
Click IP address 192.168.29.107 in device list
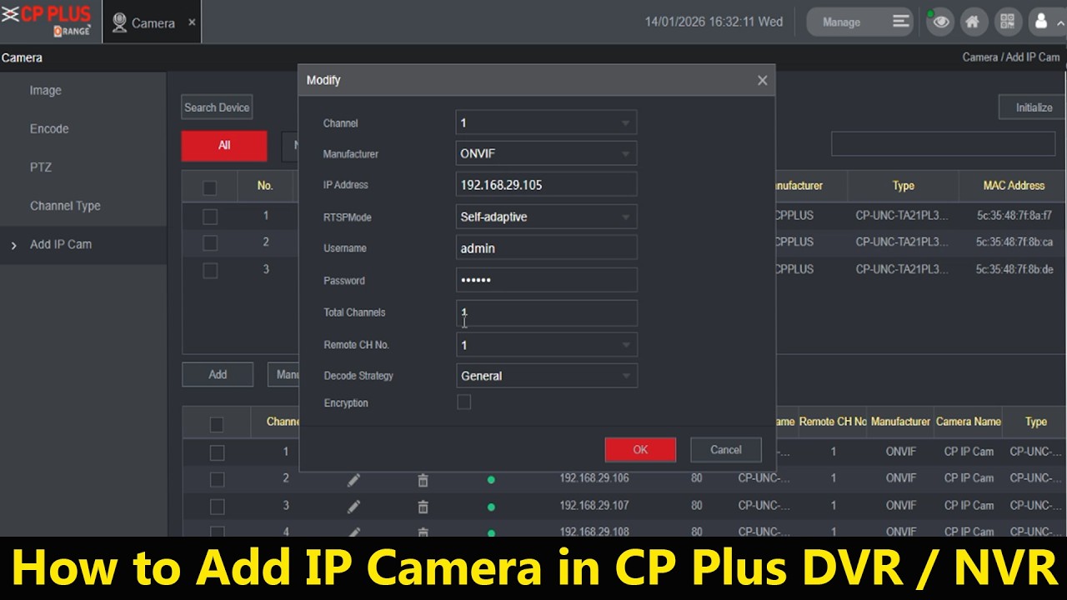coord(594,505)
